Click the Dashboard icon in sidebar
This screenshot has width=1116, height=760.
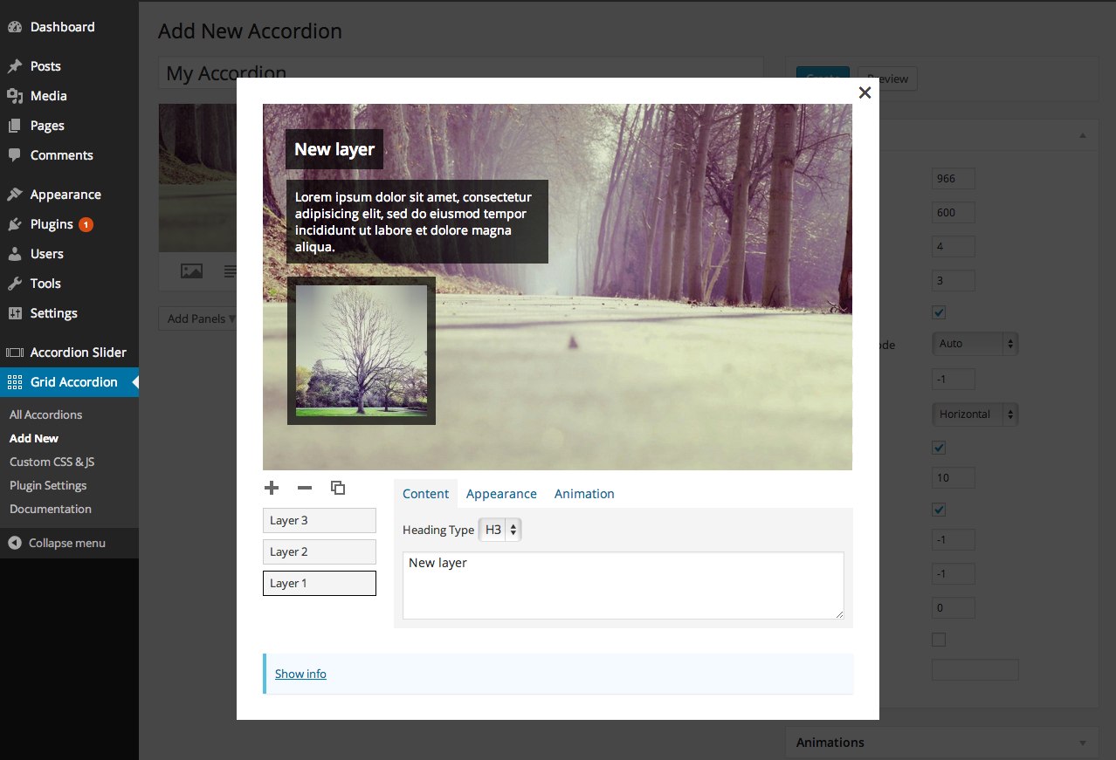[x=15, y=27]
